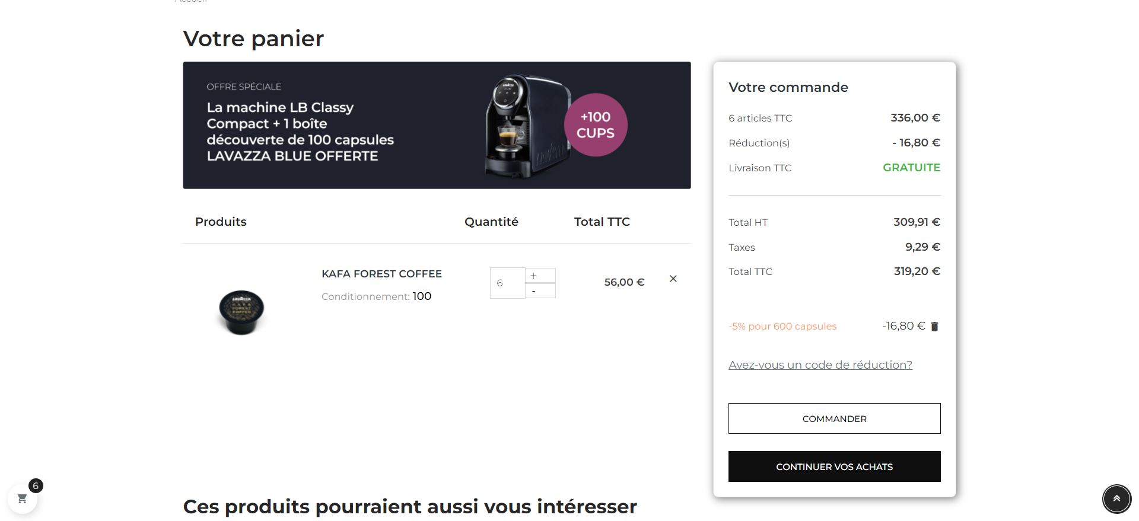Click the +100 CUPS badge
This screenshot has width=1139, height=521.
point(595,125)
